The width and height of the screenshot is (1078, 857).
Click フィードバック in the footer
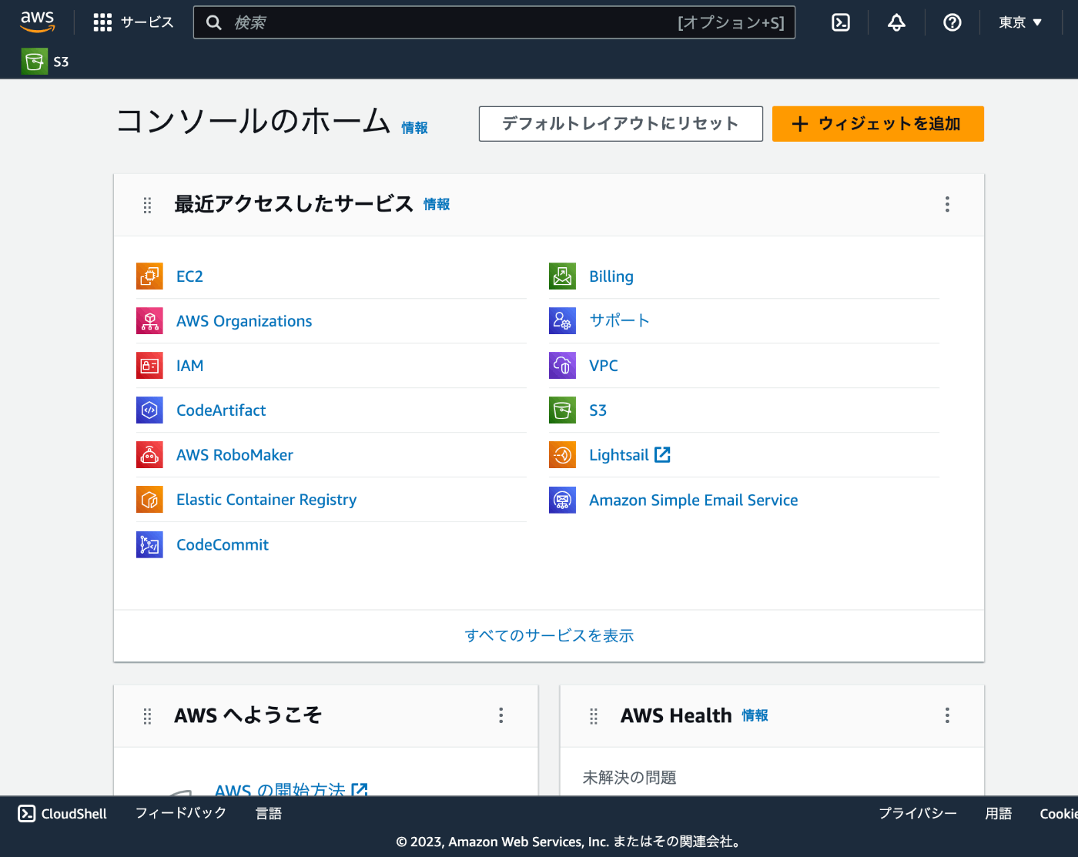tap(181, 813)
